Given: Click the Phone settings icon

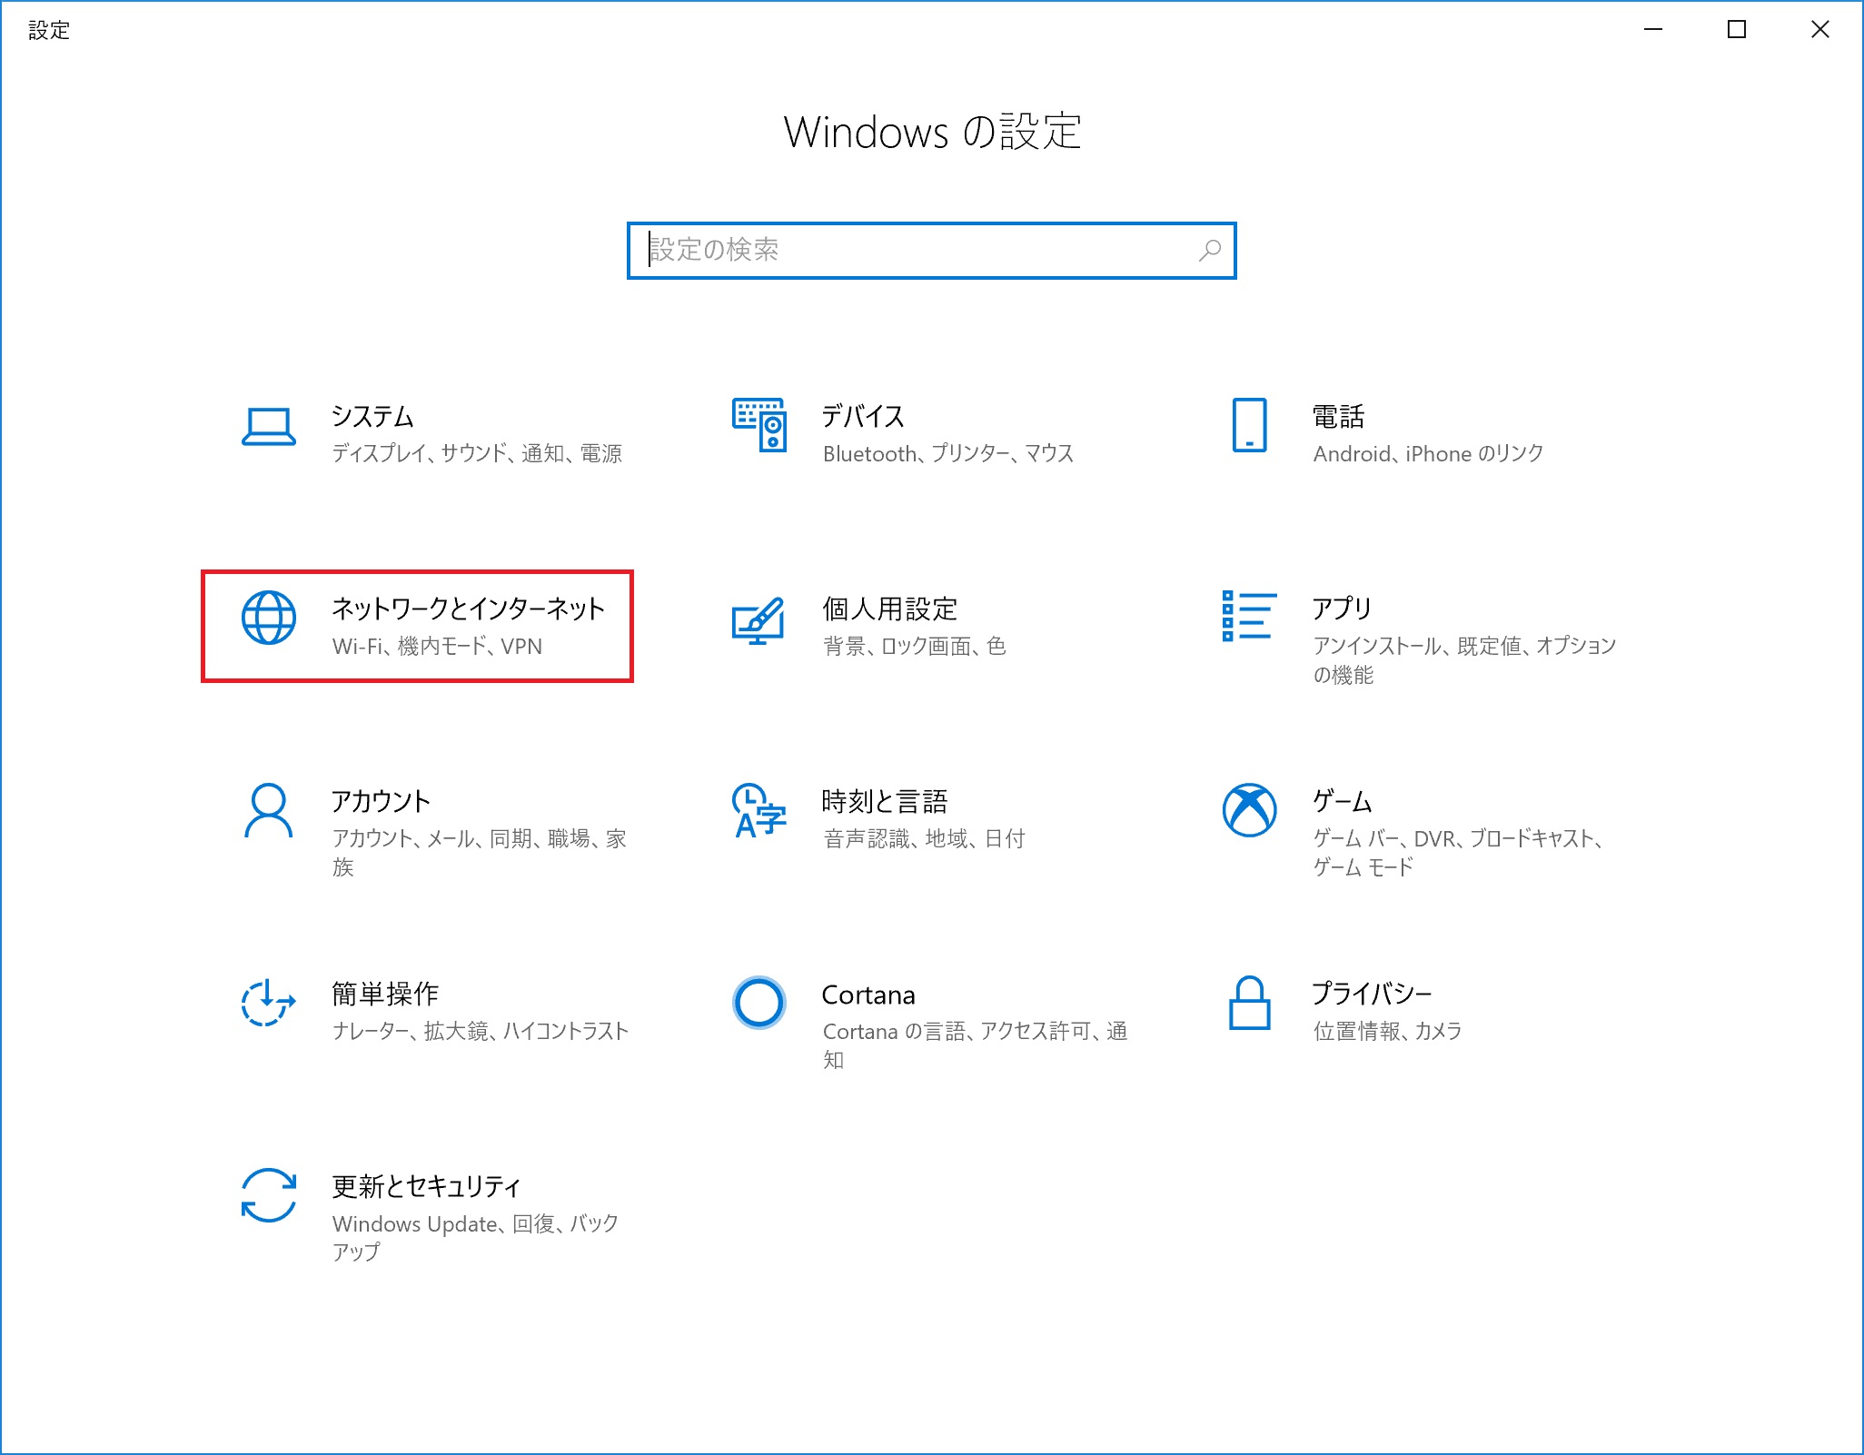Looking at the screenshot, I should 1249,424.
